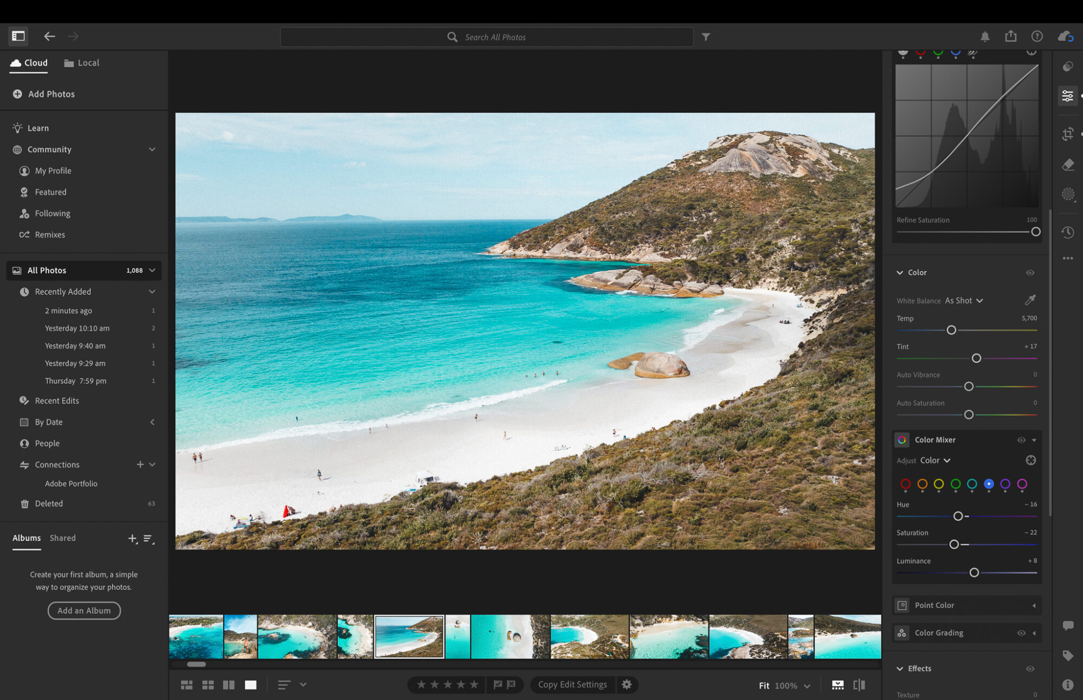1083x700 pixels.
Task: Open the Presets panel icon
Action: click(1067, 66)
